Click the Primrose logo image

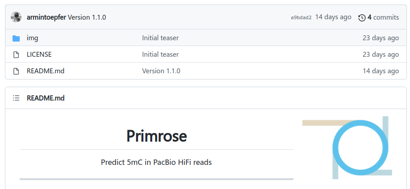tap(348, 147)
